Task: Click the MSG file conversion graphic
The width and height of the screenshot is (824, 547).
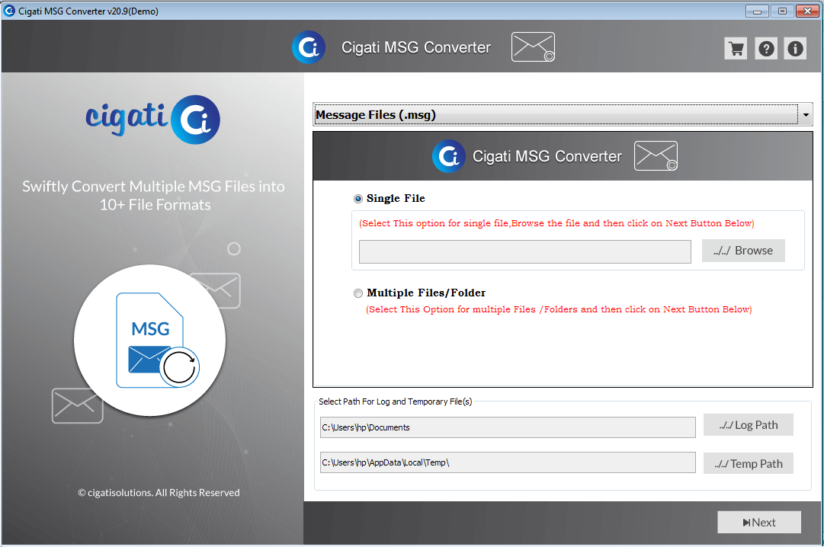Action: tap(150, 341)
